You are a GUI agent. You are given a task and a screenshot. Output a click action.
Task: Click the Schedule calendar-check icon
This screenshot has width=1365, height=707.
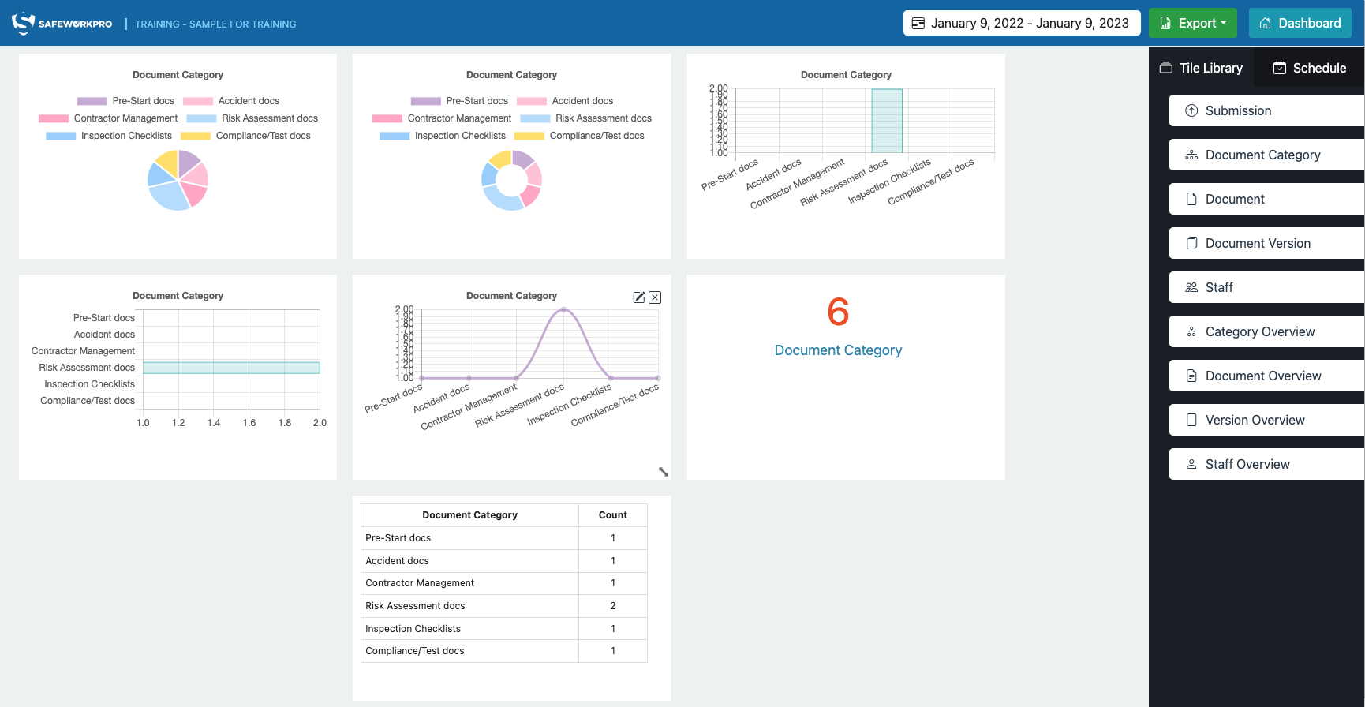tap(1280, 68)
